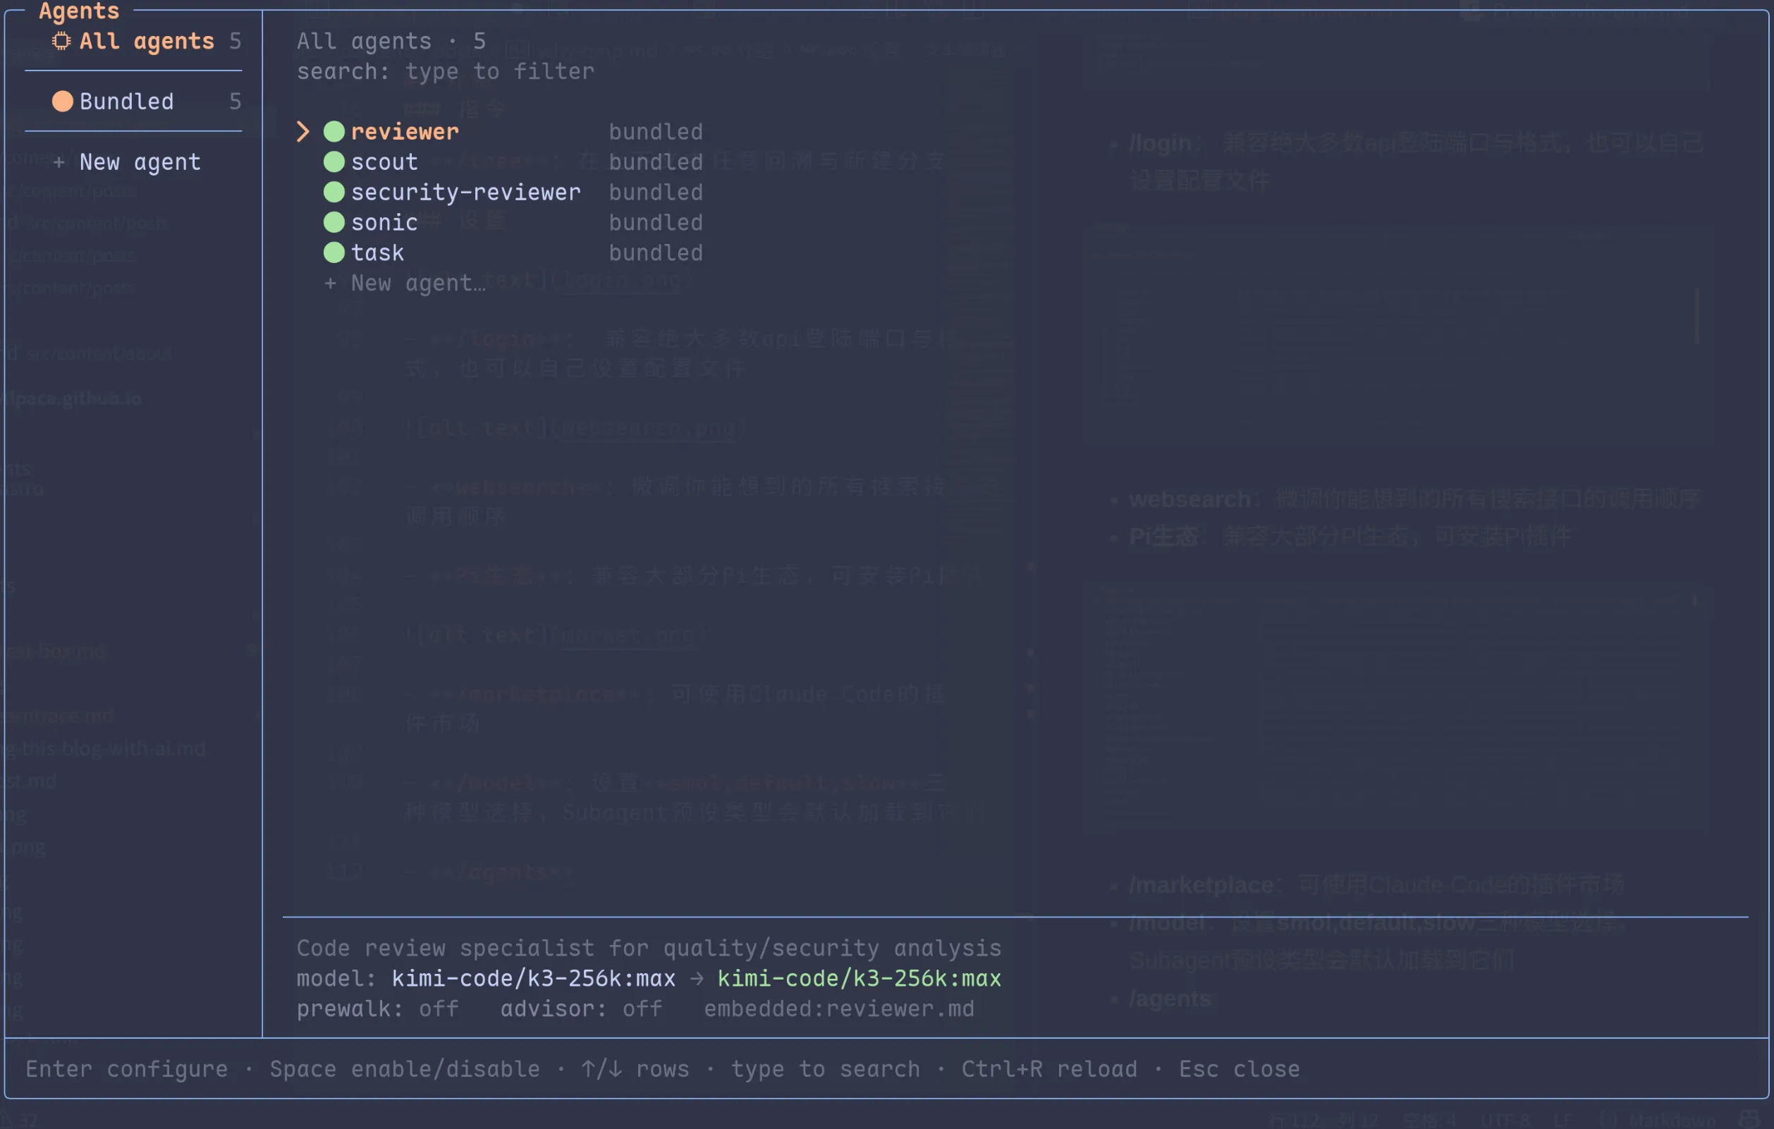Click the arrow between the two model names
The width and height of the screenshot is (1774, 1129).
(x=696, y=979)
